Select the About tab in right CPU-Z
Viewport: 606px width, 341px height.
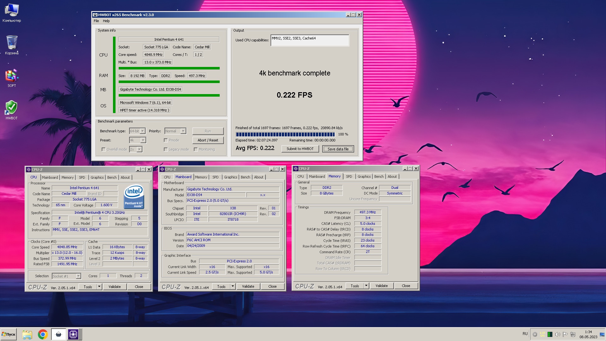392,176
